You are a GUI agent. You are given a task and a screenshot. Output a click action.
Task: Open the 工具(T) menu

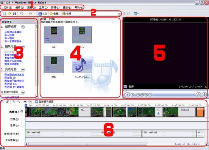43,8
